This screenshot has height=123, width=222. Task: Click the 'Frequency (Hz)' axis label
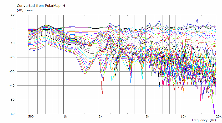(204, 120)
